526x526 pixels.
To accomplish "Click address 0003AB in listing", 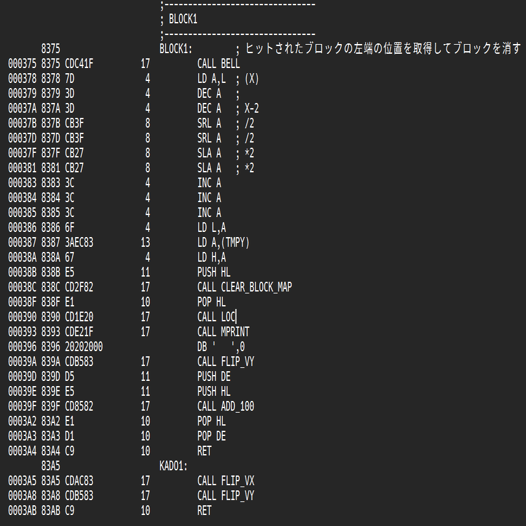I will pyautogui.click(x=22, y=511).
